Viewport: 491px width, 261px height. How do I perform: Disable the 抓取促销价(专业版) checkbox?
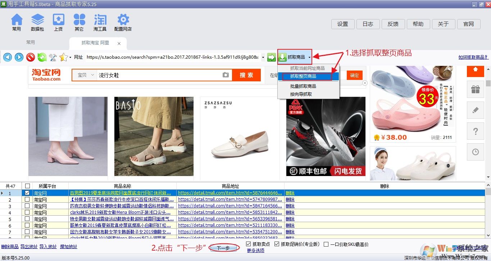pyautogui.click(x=276, y=244)
